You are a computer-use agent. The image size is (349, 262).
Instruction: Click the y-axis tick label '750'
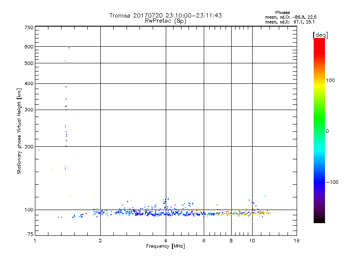[29, 28]
